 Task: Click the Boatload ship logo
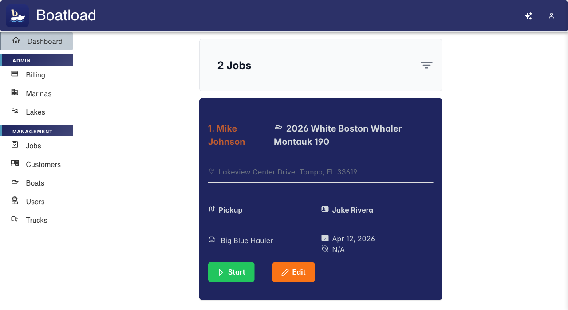coord(17,15)
